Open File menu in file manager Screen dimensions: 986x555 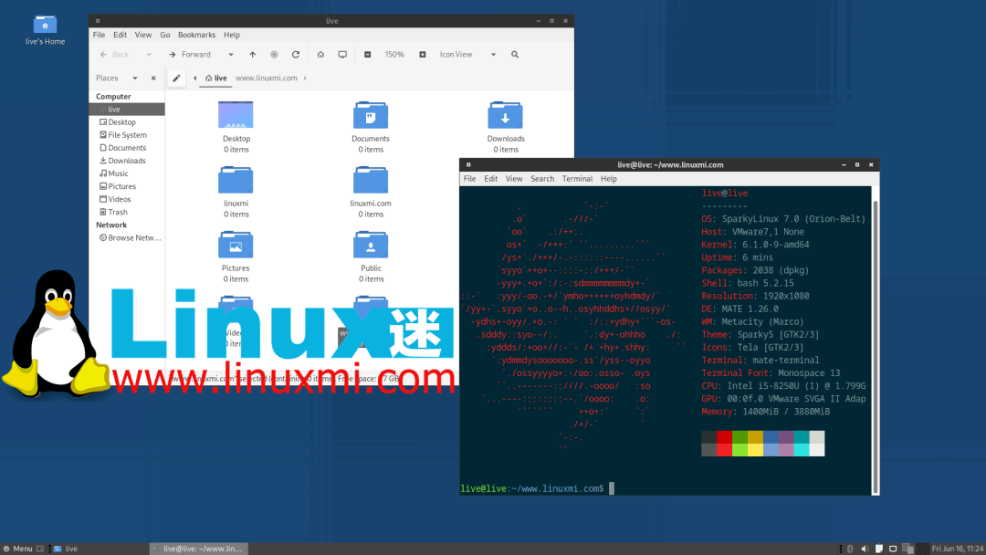click(x=100, y=35)
